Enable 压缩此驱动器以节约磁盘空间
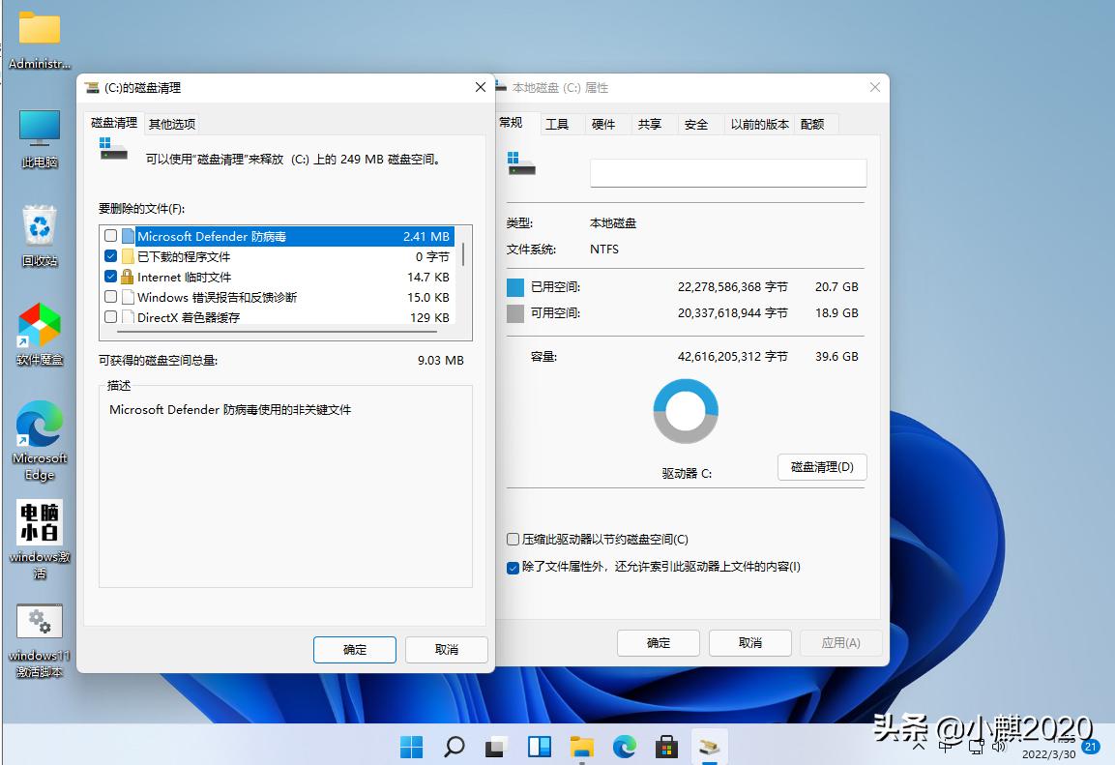 [x=512, y=540]
